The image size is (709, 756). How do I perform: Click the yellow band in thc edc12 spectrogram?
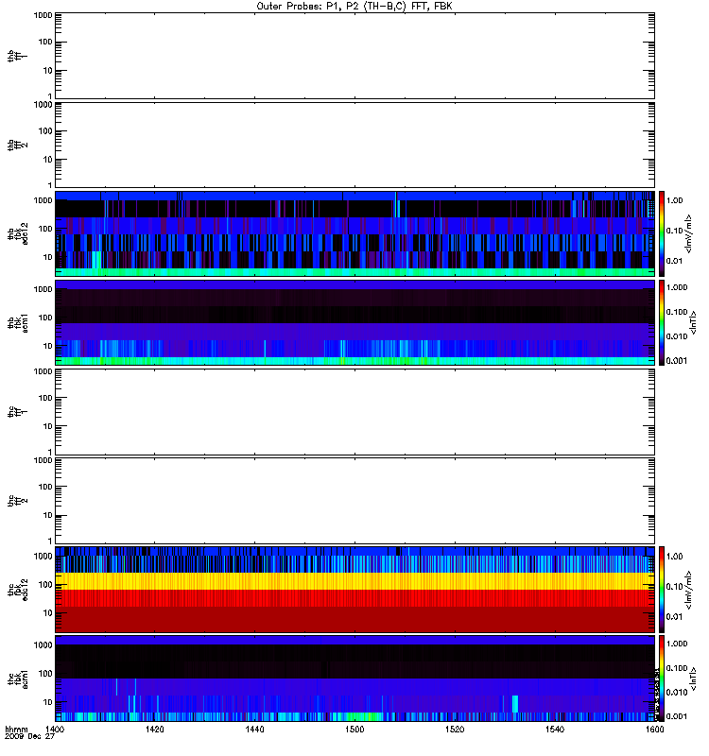[355, 581]
